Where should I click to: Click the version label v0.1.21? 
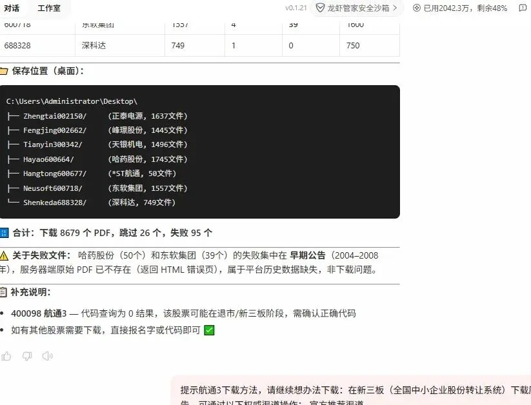(296, 8)
